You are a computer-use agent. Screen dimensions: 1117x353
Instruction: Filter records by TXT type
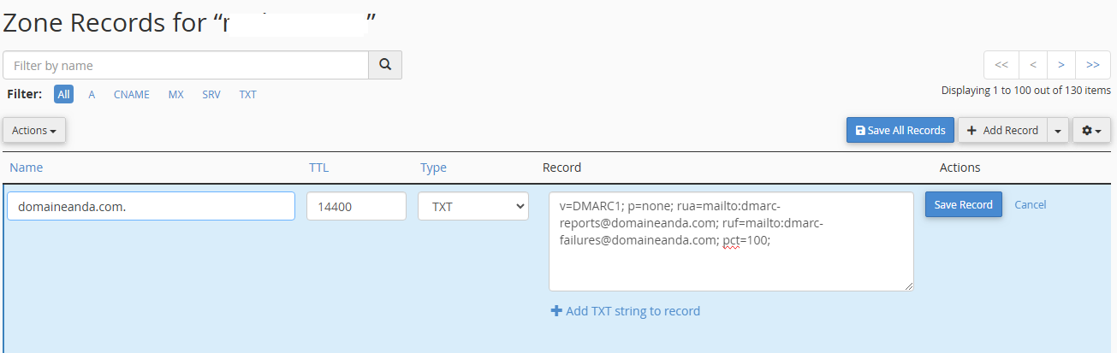pyautogui.click(x=247, y=94)
